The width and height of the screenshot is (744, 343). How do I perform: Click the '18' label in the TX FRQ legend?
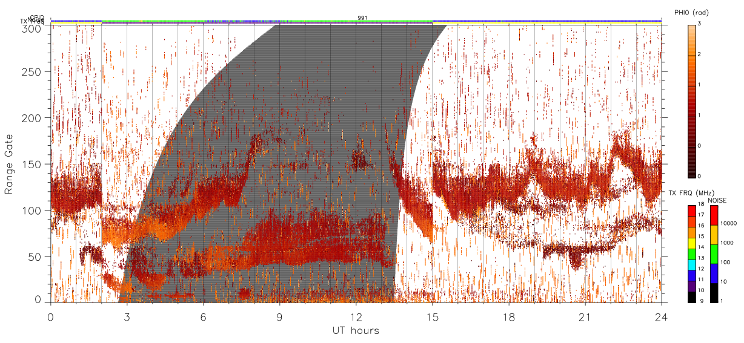pyautogui.click(x=701, y=204)
